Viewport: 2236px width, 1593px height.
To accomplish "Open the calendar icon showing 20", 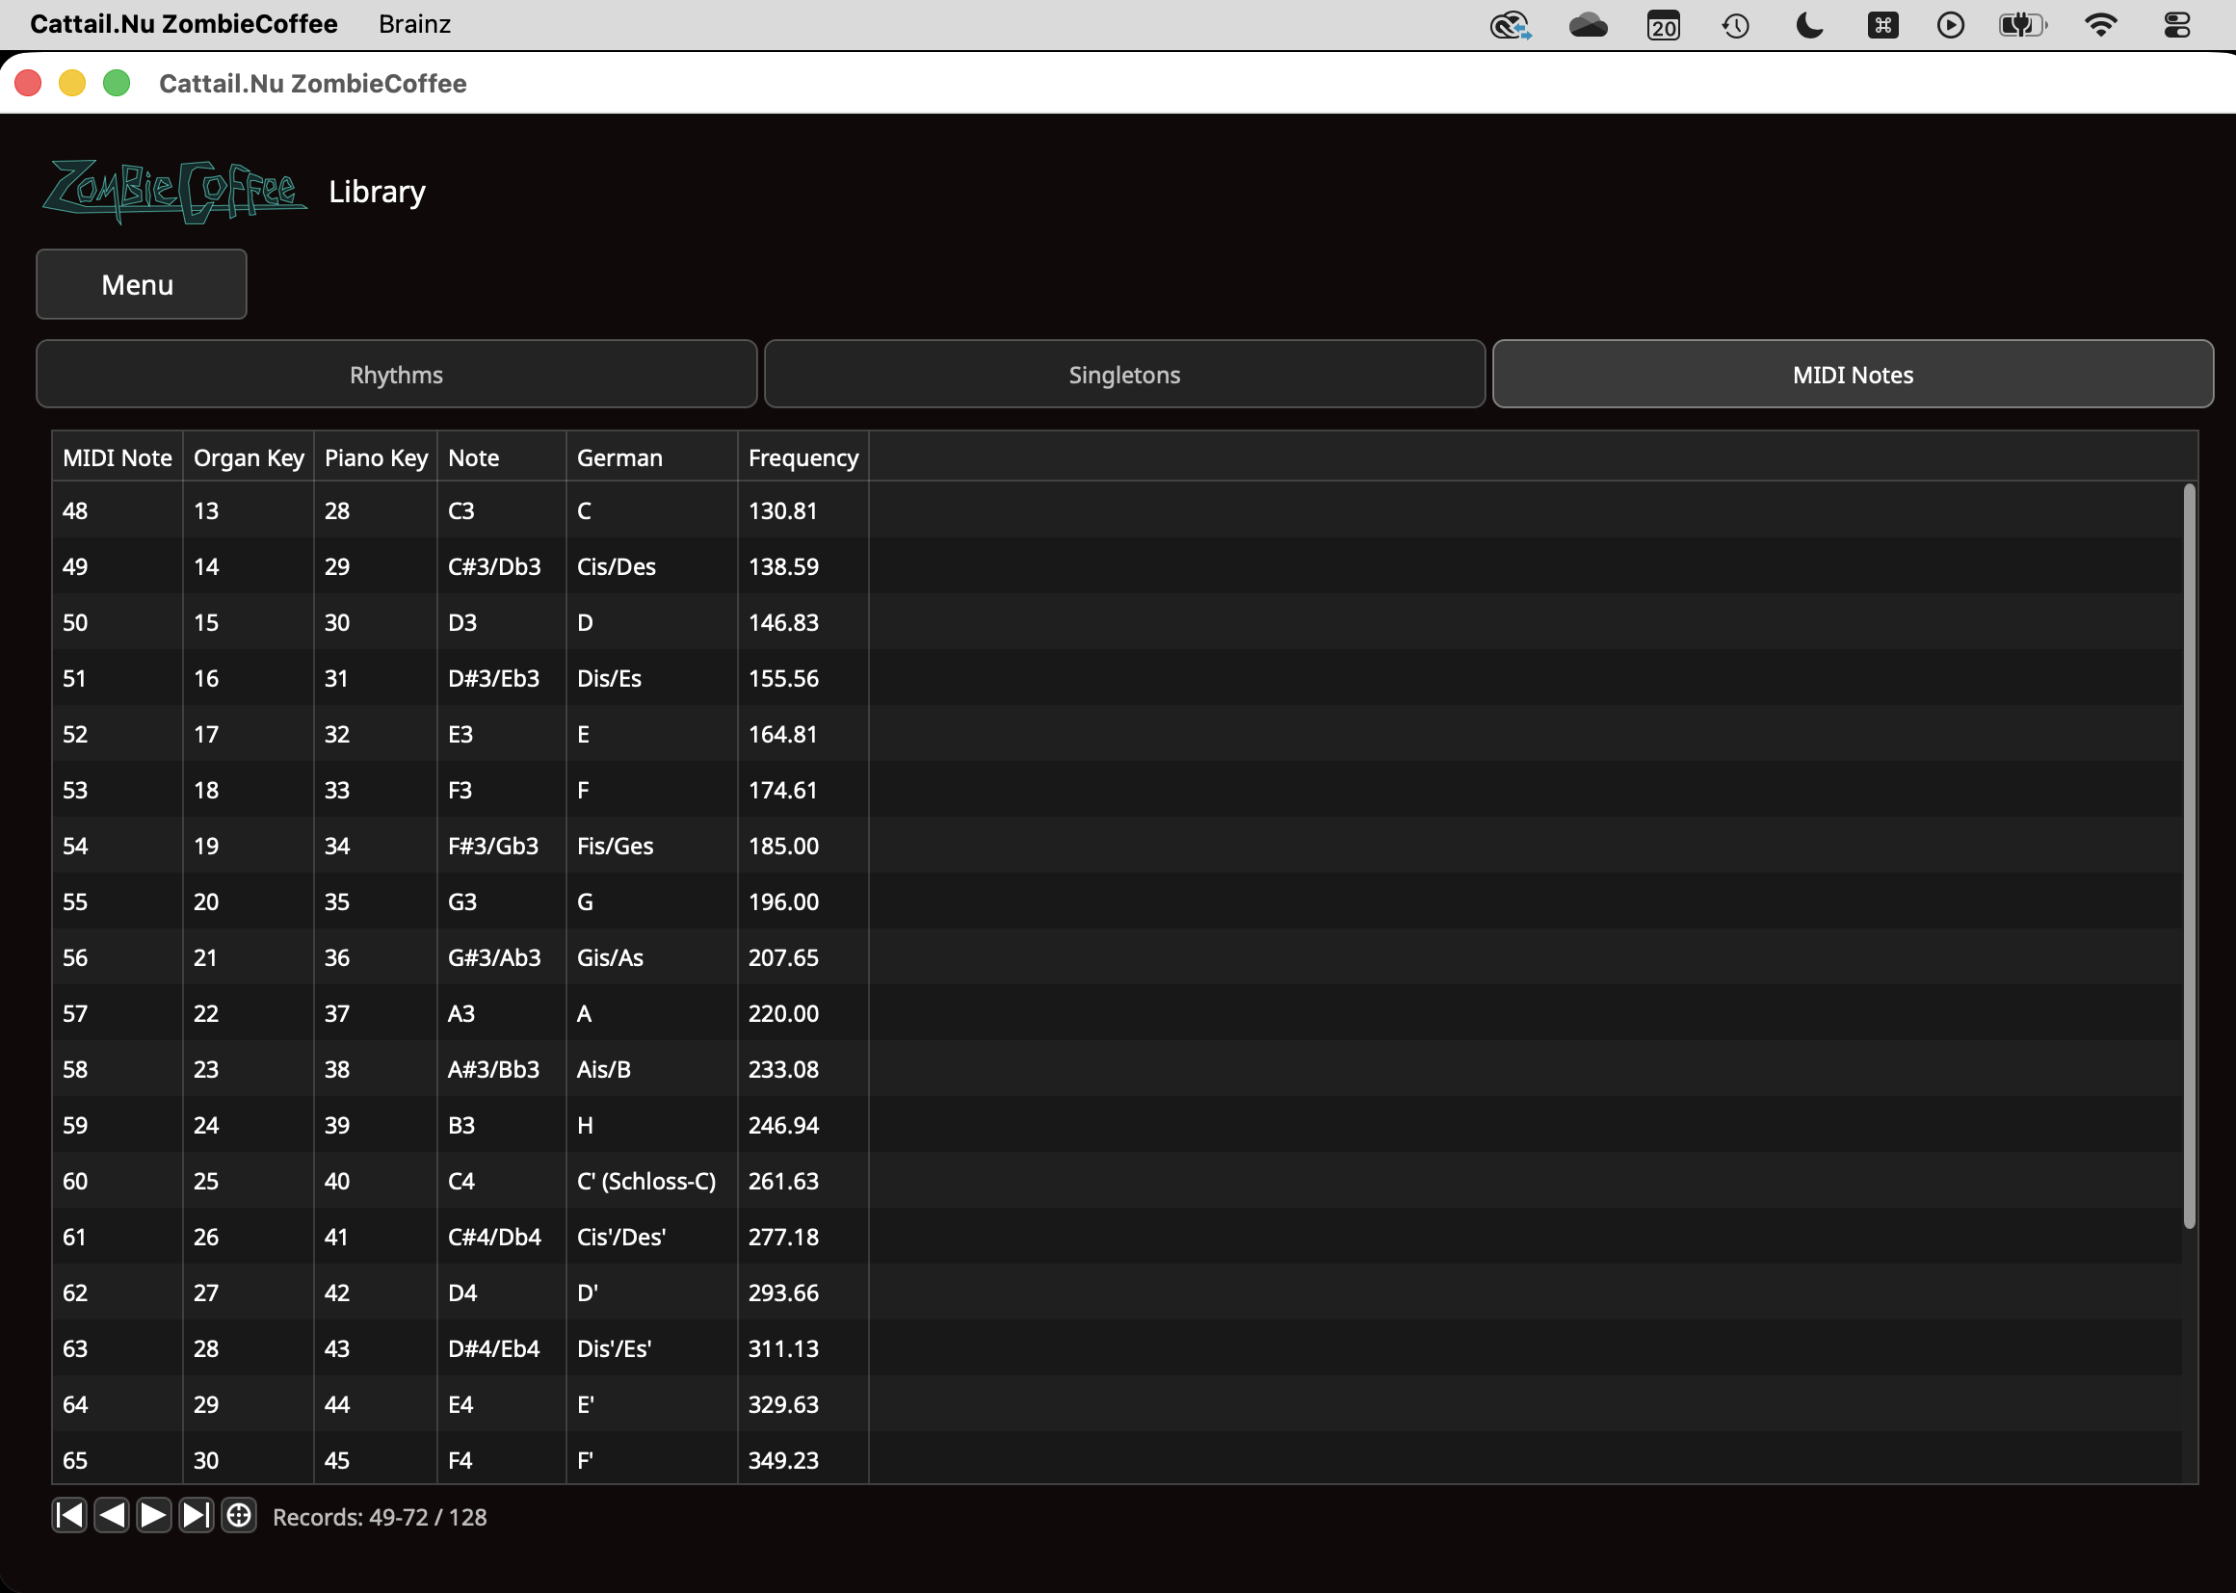I will (1663, 24).
